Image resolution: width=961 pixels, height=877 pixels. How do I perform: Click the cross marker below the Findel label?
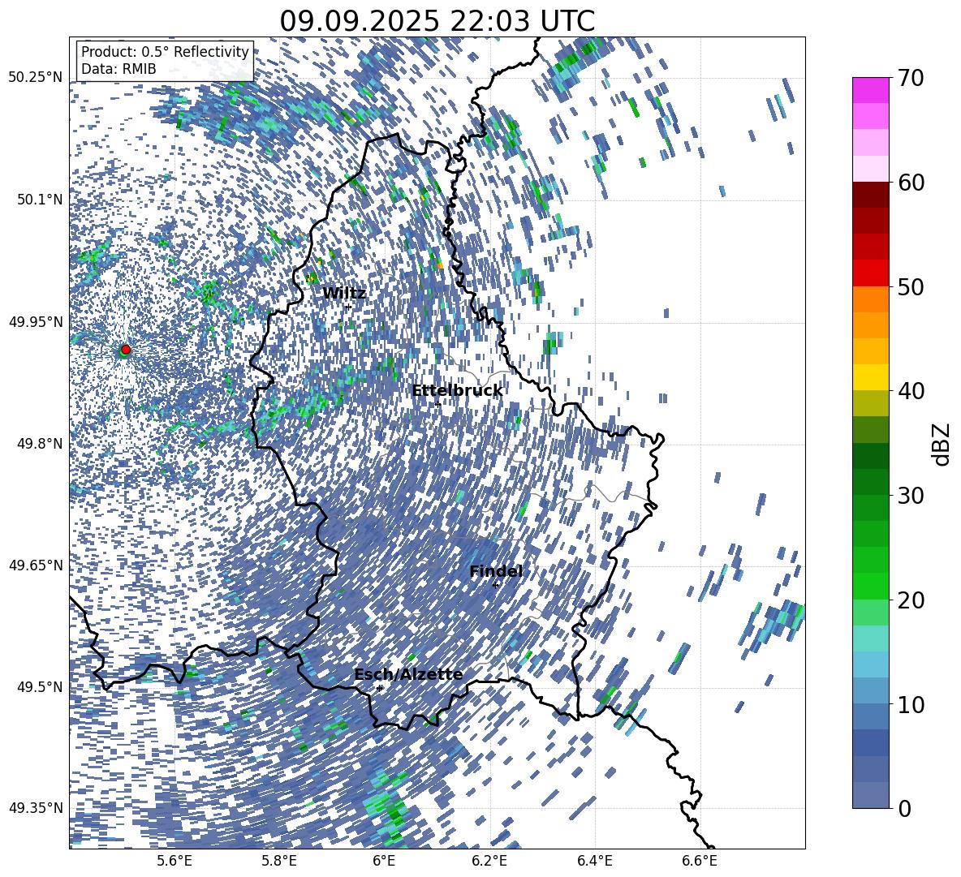[496, 586]
